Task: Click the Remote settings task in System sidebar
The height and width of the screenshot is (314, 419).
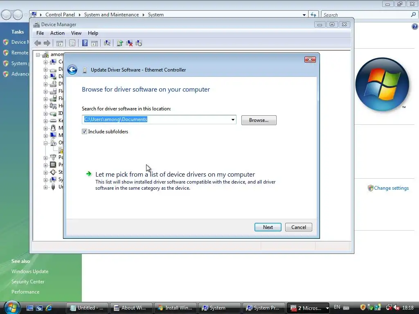Action: tap(20, 53)
